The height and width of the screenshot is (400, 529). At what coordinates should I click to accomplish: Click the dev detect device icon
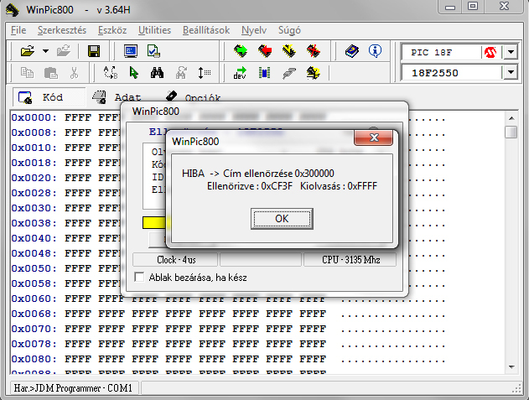tap(241, 73)
